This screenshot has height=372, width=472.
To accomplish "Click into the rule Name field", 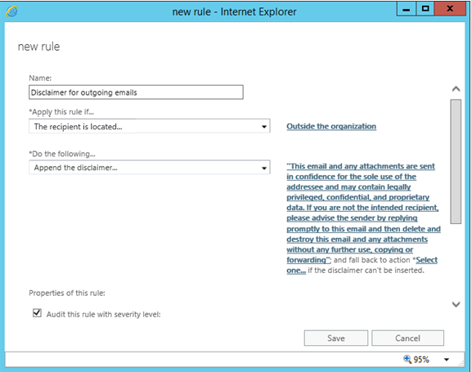I will (136, 92).
